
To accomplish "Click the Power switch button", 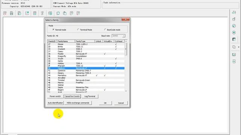I will [55, 96].
